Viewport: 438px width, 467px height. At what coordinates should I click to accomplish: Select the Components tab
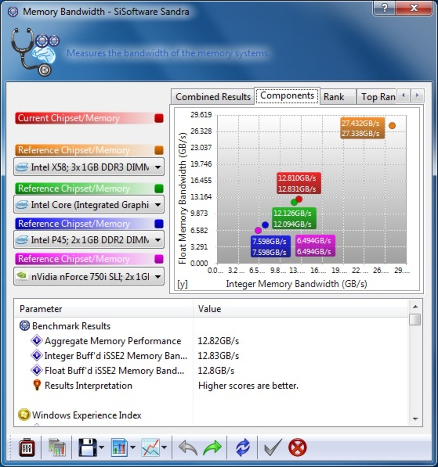tap(287, 95)
